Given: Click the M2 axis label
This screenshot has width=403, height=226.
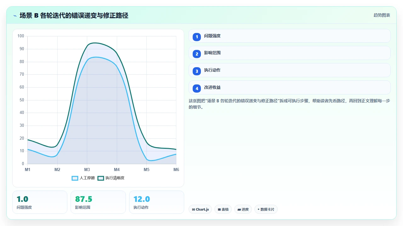Looking at the screenshot, I should point(57,169).
